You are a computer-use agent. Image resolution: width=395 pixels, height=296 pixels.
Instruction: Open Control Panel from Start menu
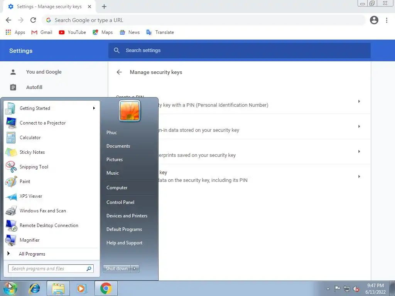pos(120,202)
